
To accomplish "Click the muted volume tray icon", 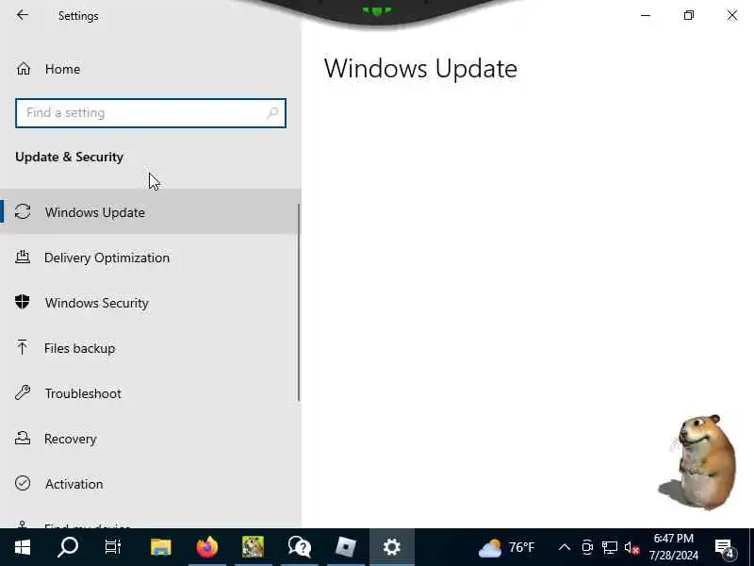I will coord(631,548).
